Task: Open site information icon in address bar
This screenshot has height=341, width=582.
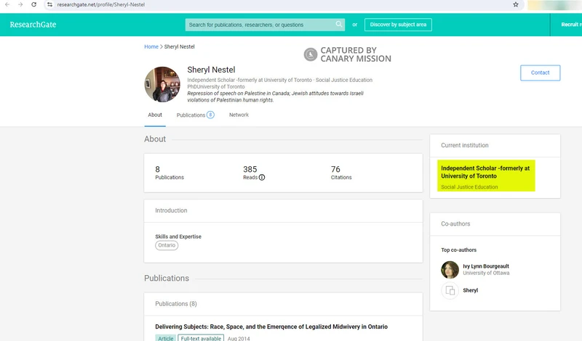Action: 49,4
